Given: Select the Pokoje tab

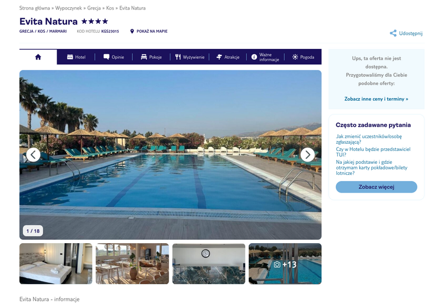Looking at the screenshot, I should point(151,57).
